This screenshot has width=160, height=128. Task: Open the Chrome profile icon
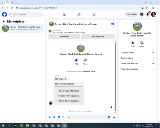153,8
